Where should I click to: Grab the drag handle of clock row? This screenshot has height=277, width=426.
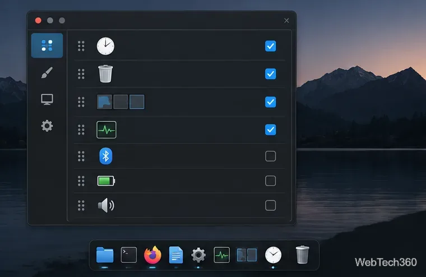pyautogui.click(x=81, y=46)
